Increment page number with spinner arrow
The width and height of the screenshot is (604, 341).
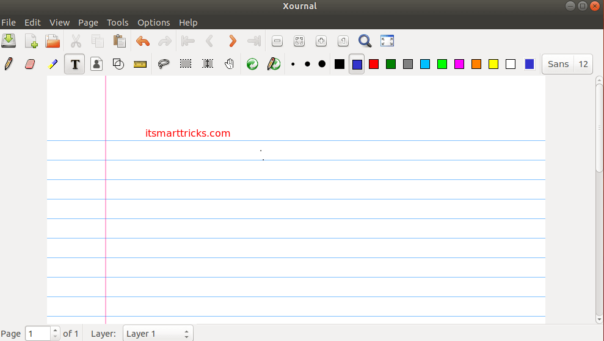pyautogui.click(x=56, y=331)
